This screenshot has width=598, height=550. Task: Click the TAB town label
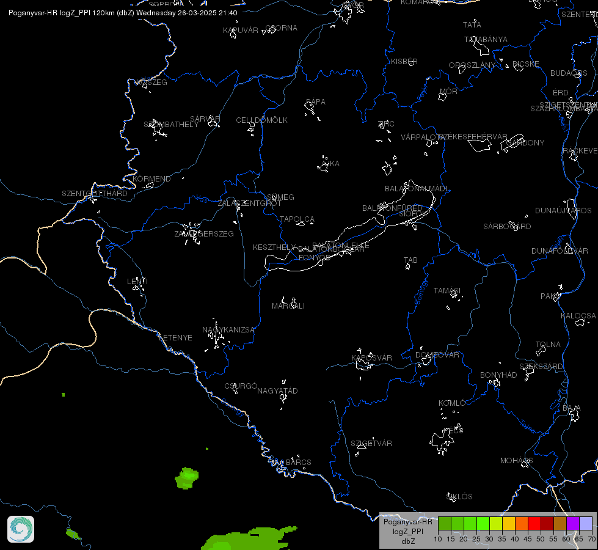410,260
